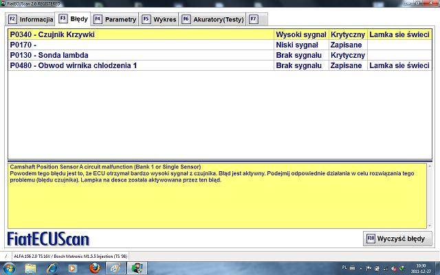Image resolution: width=440 pixels, height=275 pixels.
Task: Show hidden system tray icons
Action: tap(360, 268)
